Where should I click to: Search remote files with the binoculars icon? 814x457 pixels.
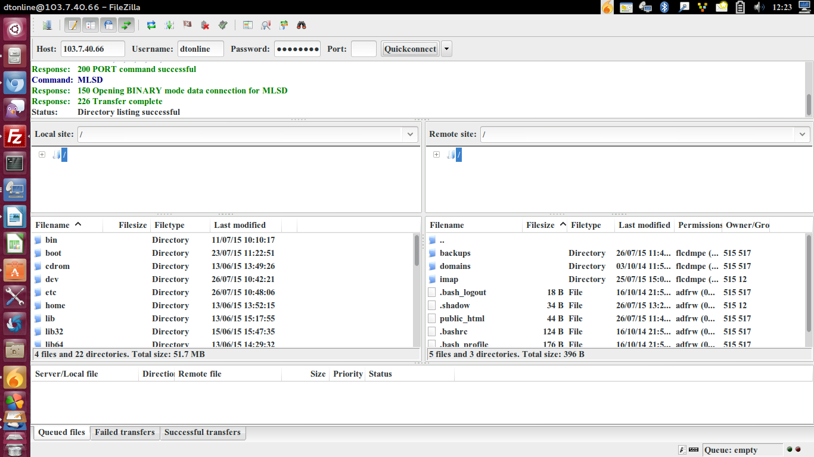tap(302, 25)
